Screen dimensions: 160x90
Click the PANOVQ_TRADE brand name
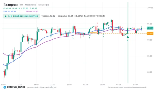(16, 87)
